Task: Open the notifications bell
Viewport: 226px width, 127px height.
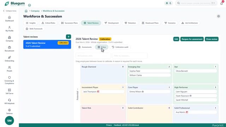Action: click(x=221, y=3)
